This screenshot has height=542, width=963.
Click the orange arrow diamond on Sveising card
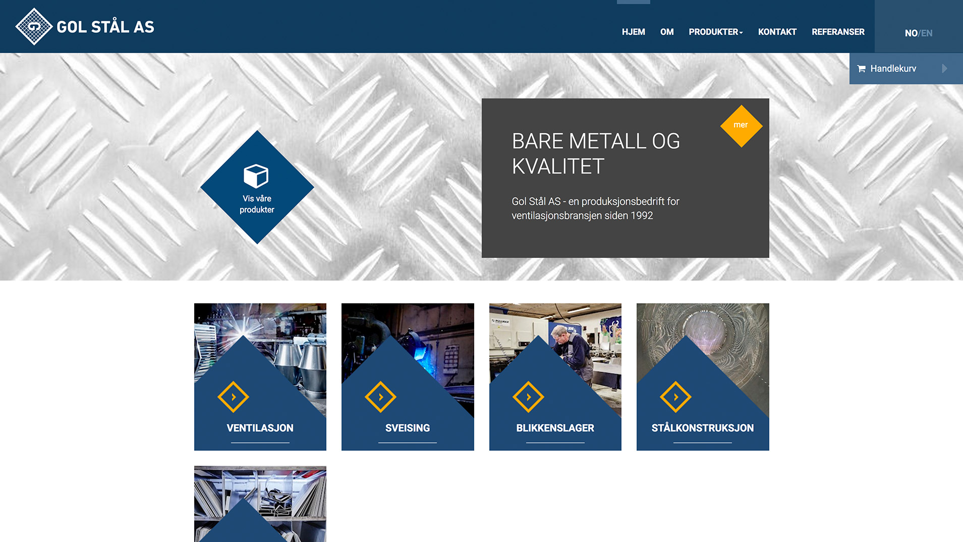(380, 397)
